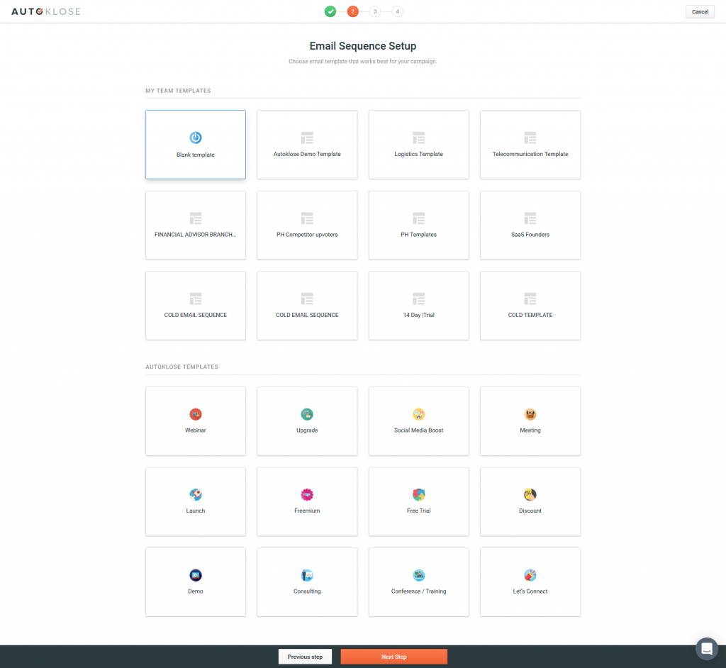Jump to step 4 indicator
The width and height of the screenshot is (726, 668).
397,11
